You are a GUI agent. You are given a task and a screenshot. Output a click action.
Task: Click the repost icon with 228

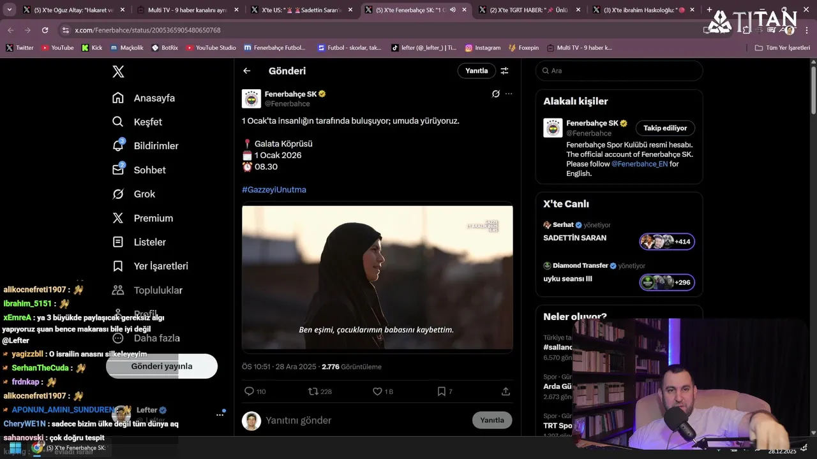(x=313, y=391)
